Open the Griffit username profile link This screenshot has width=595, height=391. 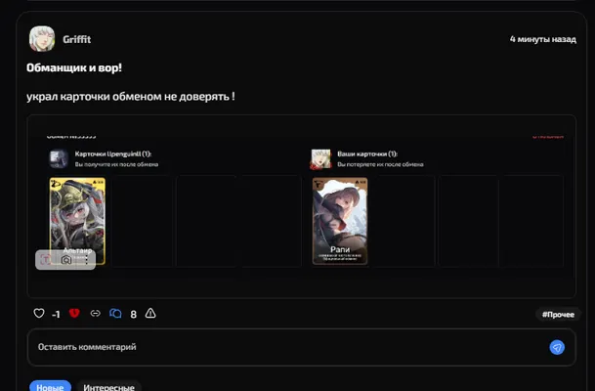click(76, 39)
